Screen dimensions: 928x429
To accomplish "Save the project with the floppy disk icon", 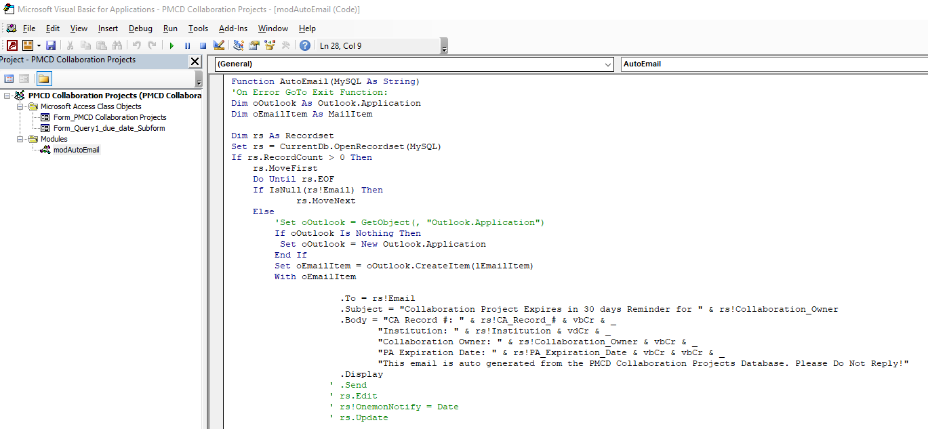I will tap(51, 45).
